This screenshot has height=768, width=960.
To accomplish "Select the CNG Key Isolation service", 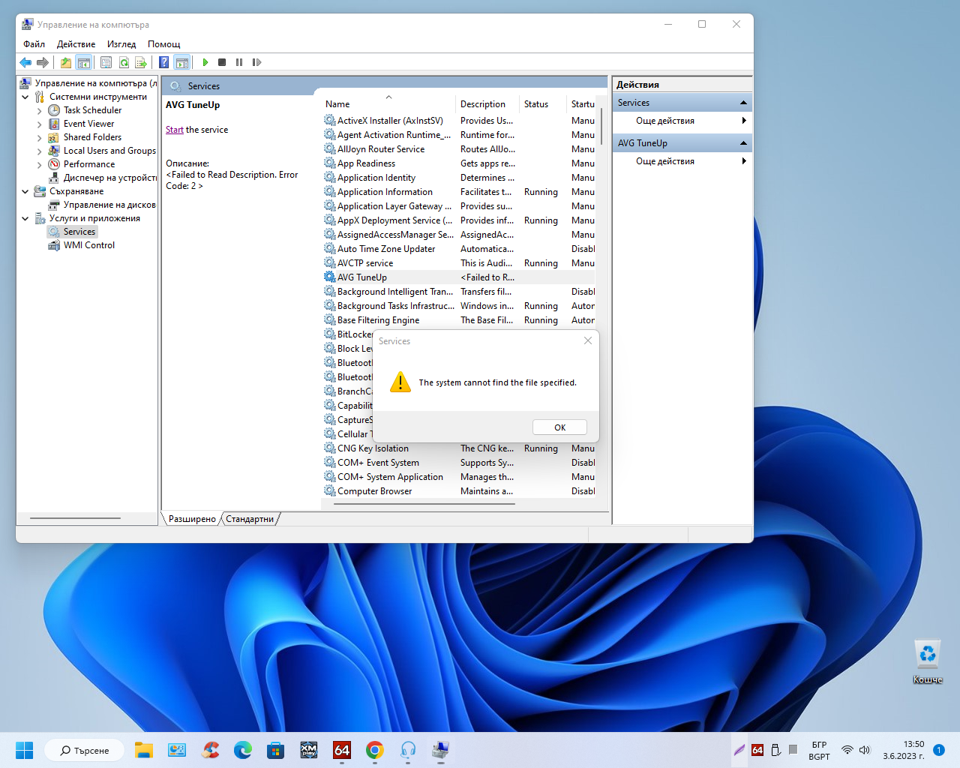I will click(459, 448).
